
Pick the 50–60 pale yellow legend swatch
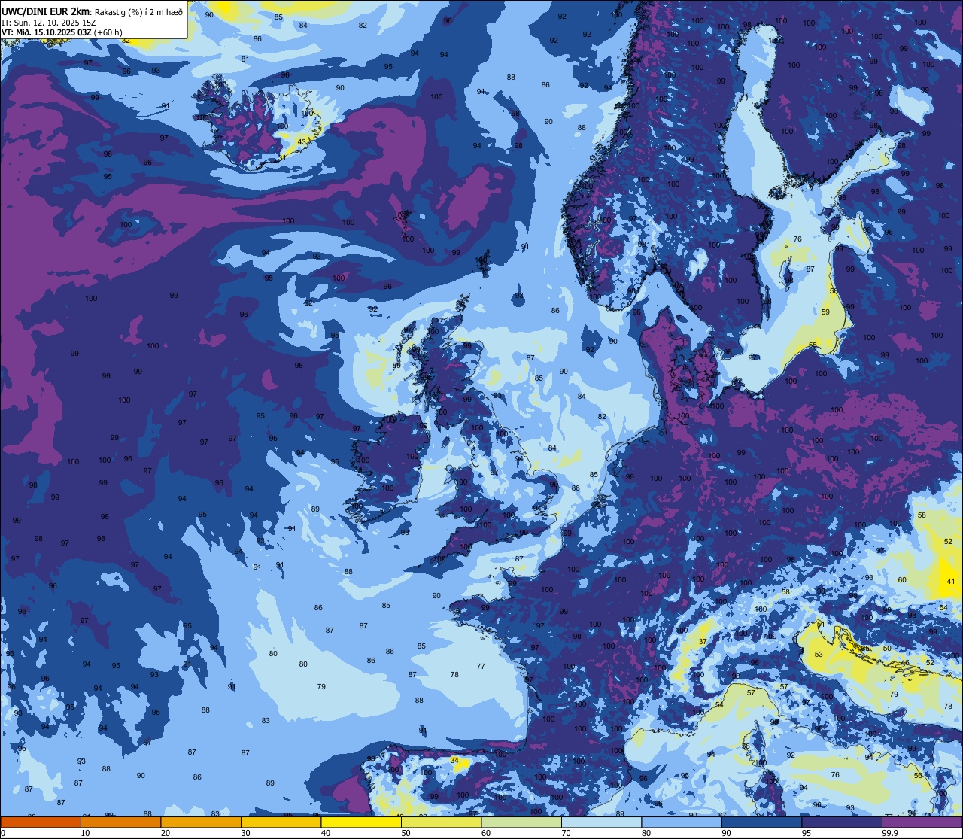point(441,822)
